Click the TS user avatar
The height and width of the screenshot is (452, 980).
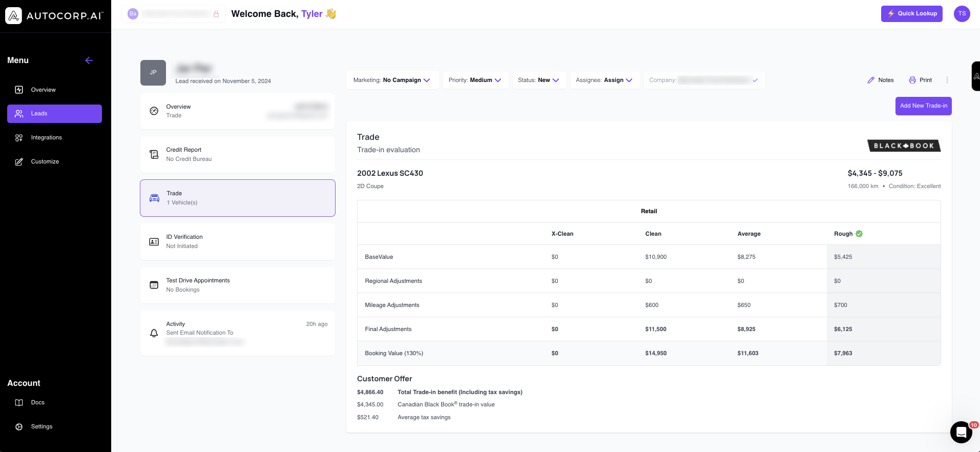click(x=962, y=14)
